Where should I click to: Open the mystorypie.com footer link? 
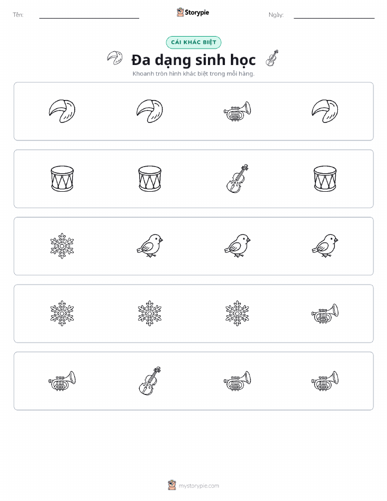(x=199, y=486)
